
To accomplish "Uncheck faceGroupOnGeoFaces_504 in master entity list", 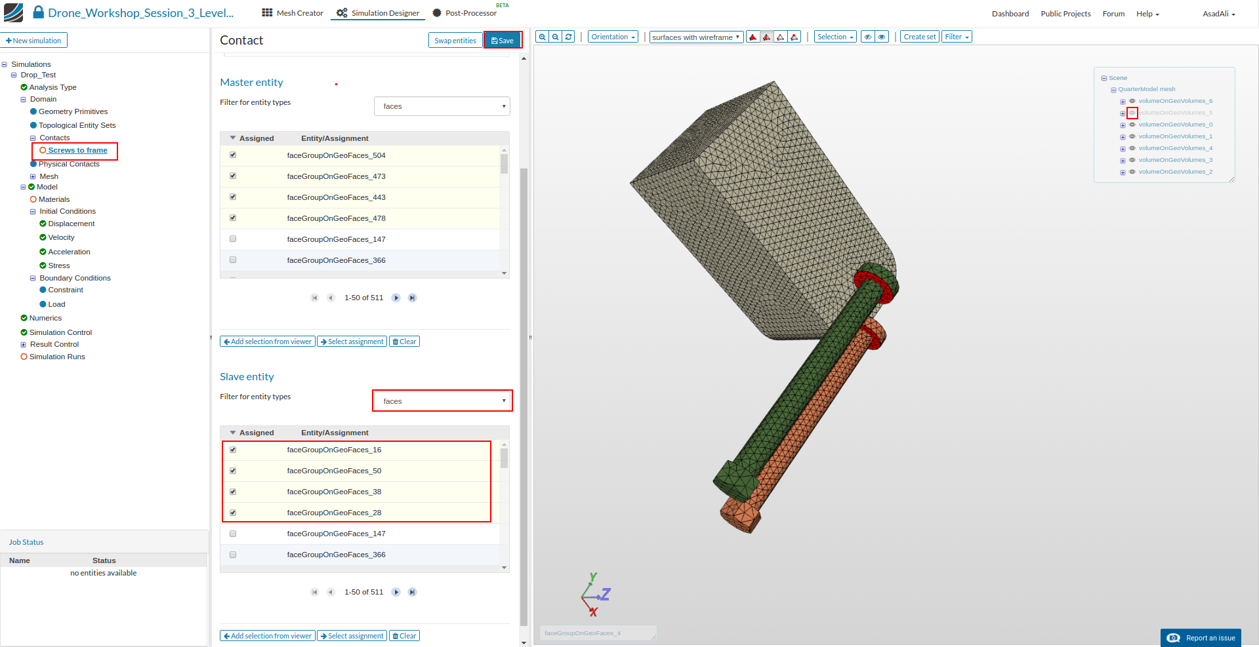I will pos(233,155).
